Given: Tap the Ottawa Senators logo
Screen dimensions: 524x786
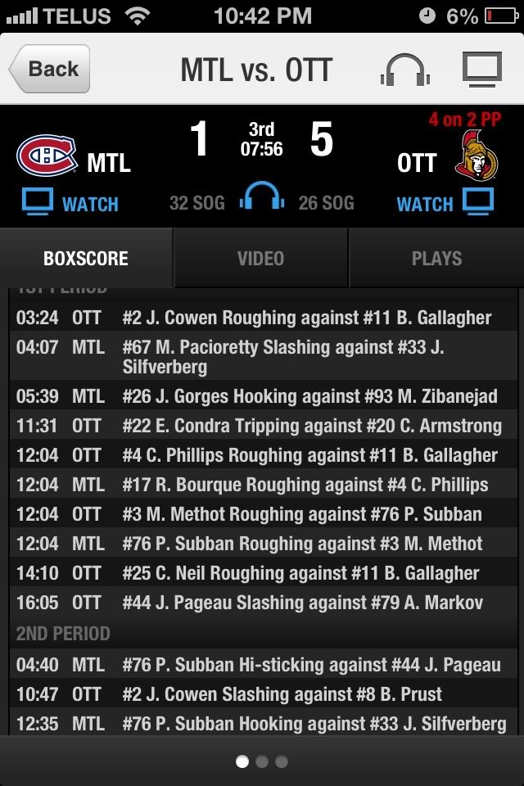Looking at the screenshot, I should (x=476, y=156).
